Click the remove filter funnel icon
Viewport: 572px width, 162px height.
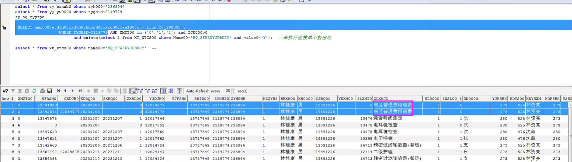[20, 91]
